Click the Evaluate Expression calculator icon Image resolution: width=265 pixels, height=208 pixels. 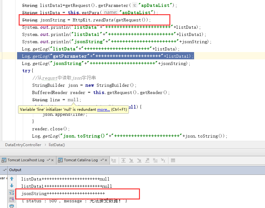(173, 161)
